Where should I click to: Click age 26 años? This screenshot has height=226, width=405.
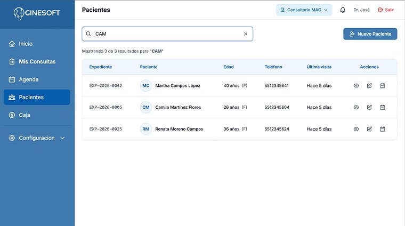(231, 108)
